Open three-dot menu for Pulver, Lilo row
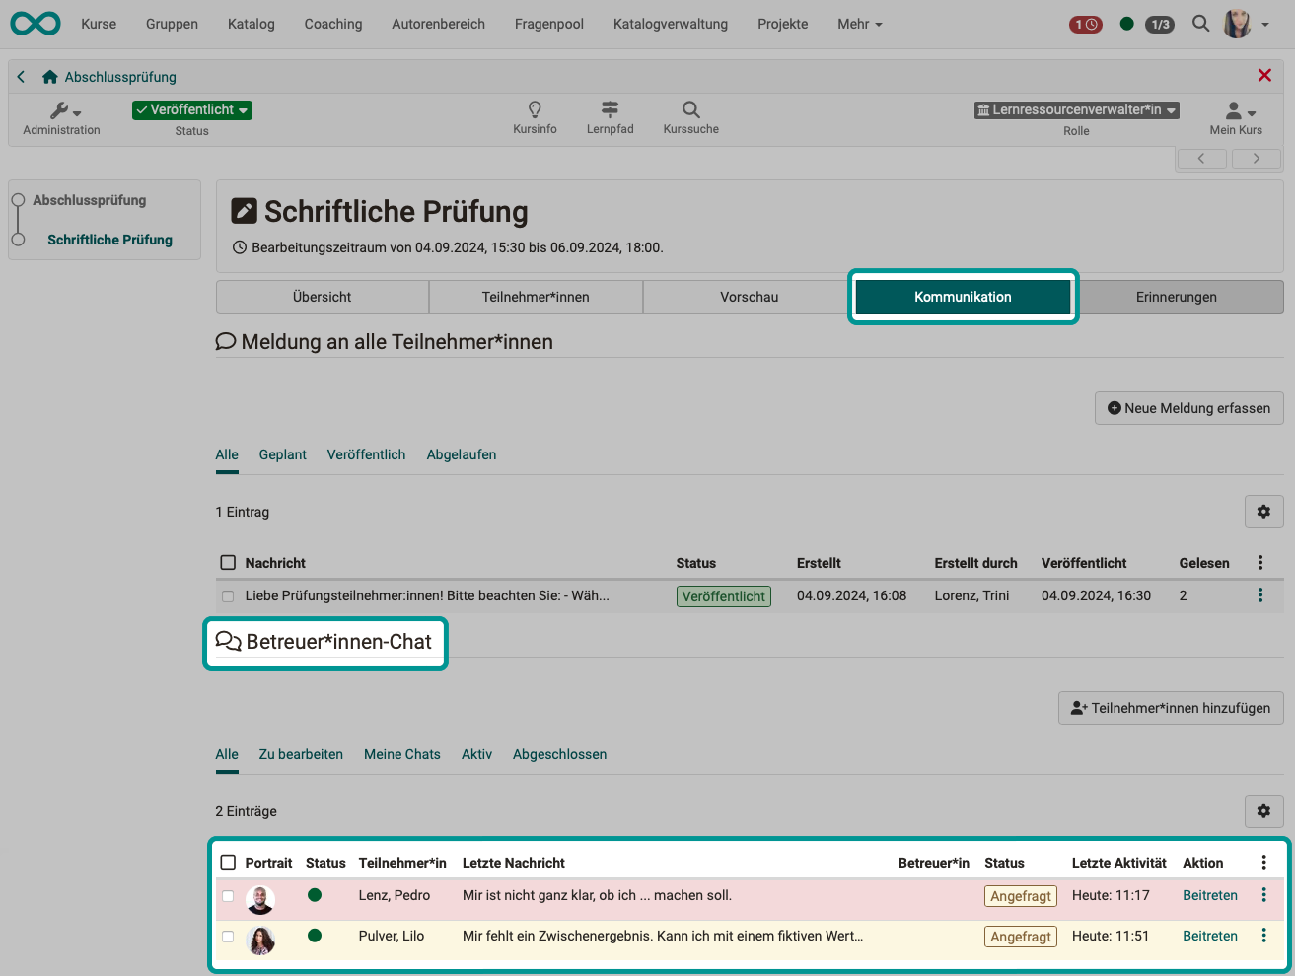The height and width of the screenshot is (976, 1295). pyautogui.click(x=1263, y=936)
